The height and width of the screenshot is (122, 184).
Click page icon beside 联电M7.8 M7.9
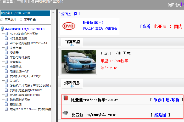(6, 109)
